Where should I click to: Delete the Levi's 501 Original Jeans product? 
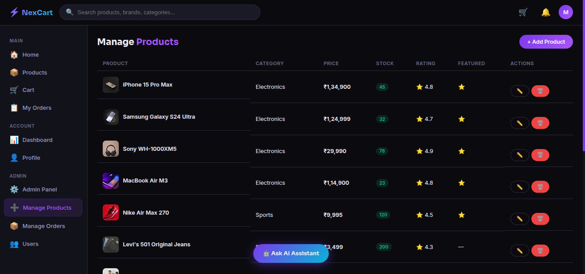(540, 250)
